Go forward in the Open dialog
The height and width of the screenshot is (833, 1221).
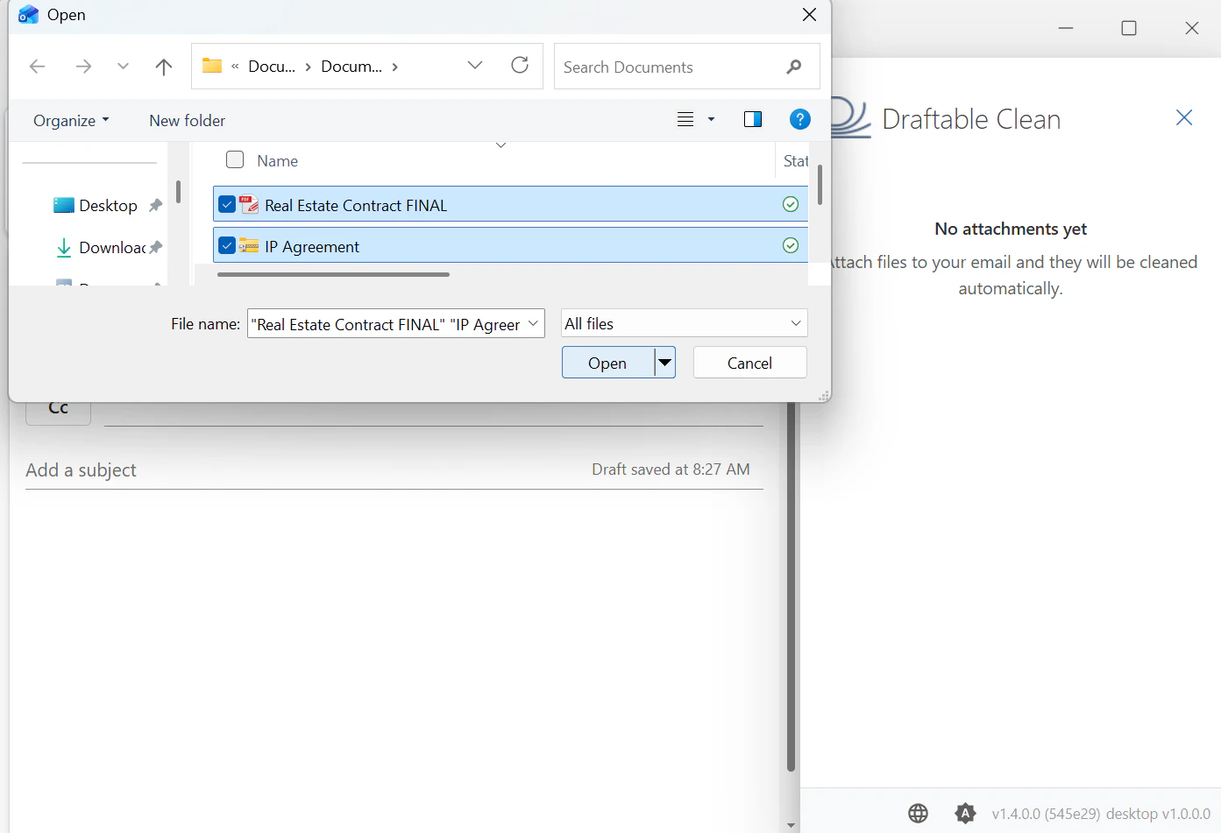[x=83, y=67]
